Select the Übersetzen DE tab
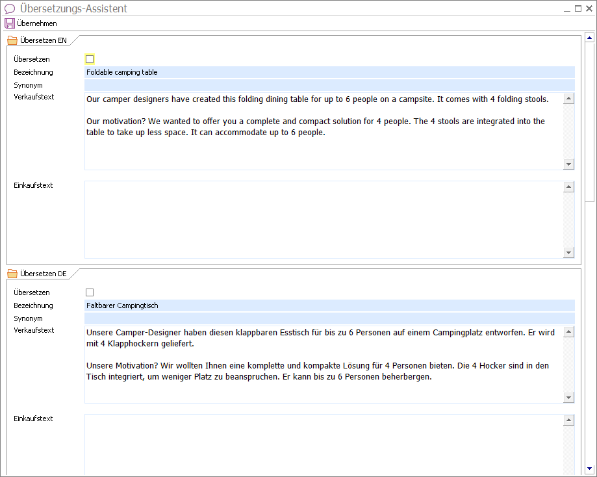Image resolution: width=597 pixels, height=477 pixels. click(x=43, y=274)
